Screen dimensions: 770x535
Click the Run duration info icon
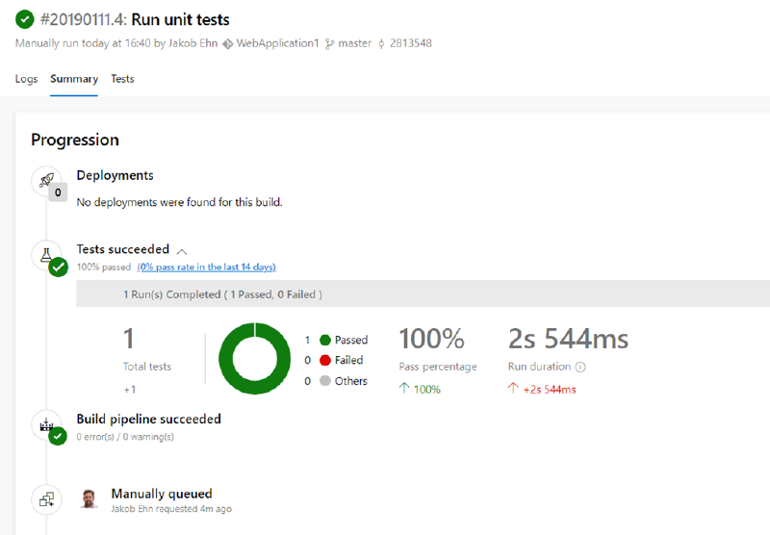(x=580, y=368)
